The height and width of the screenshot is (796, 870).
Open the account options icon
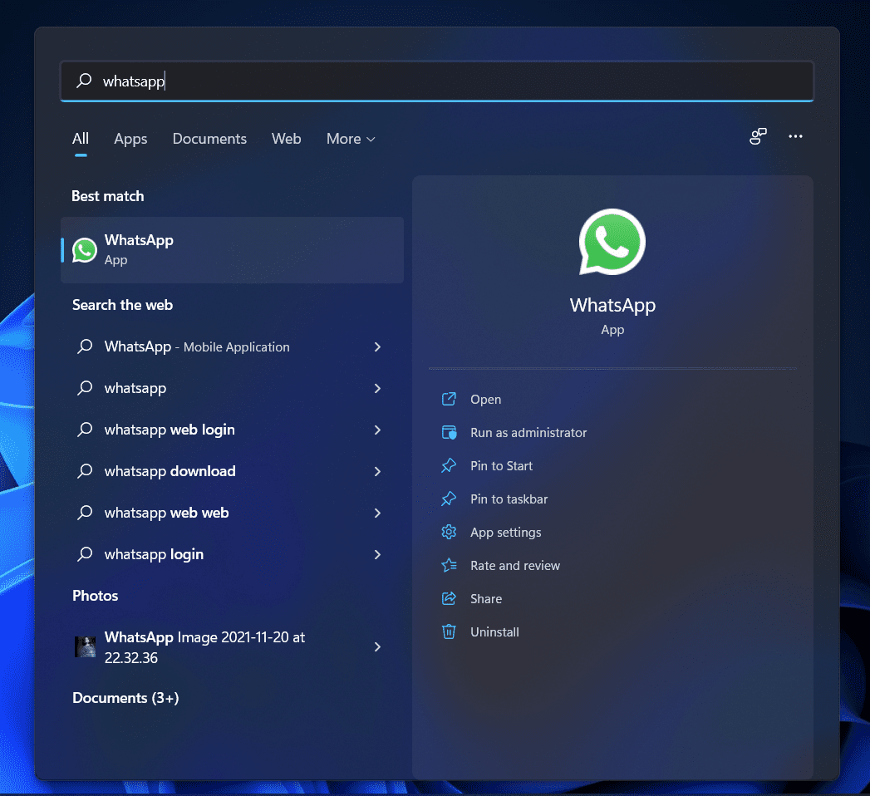pos(757,135)
